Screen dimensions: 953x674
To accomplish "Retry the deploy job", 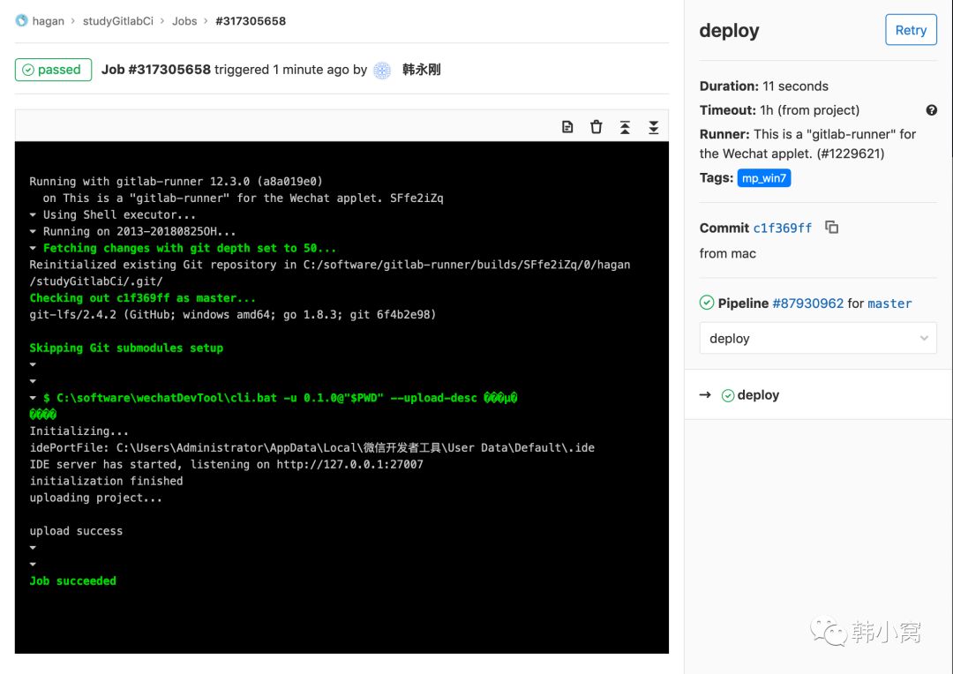I will tap(911, 30).
